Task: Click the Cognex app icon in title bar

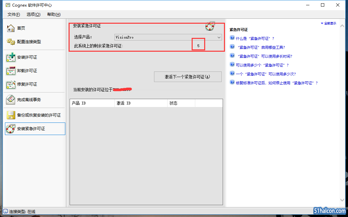Action: (8, 5)
